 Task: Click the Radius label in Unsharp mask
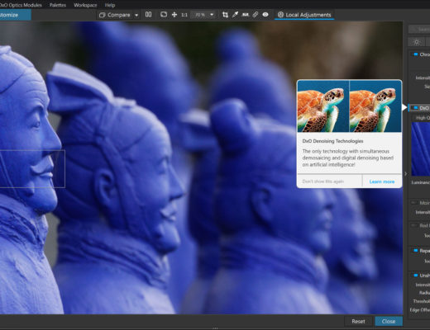(x=424, y=293)
